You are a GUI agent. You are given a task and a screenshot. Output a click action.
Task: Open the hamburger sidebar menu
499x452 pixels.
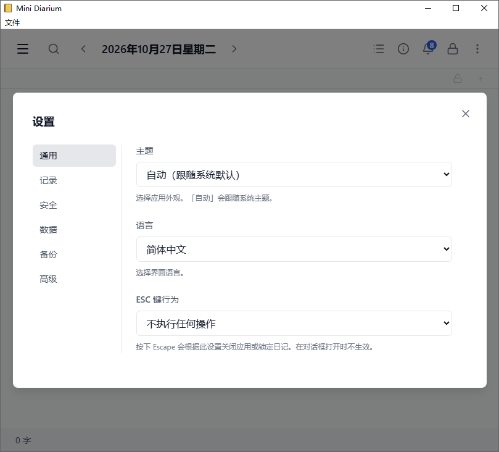[23, 49]
